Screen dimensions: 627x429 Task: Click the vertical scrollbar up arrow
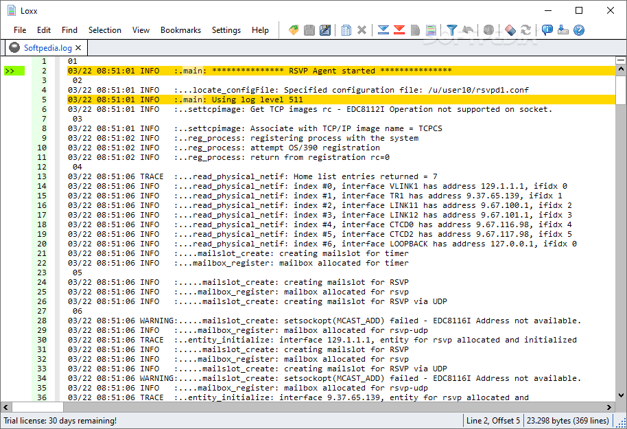(621, 69)
